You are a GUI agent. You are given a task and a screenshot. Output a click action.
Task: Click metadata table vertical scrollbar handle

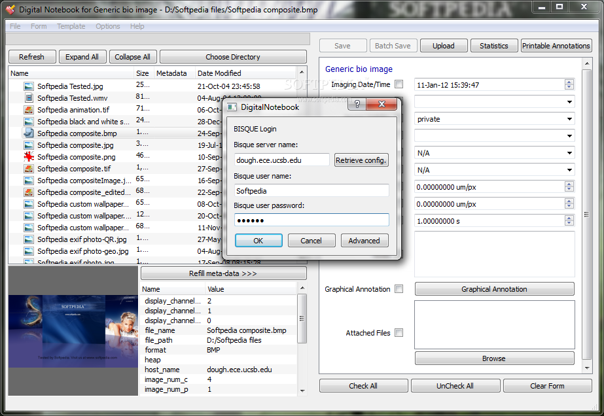(302, 318)
